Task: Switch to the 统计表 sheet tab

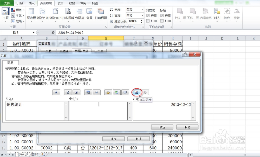Action: (23, 155)
